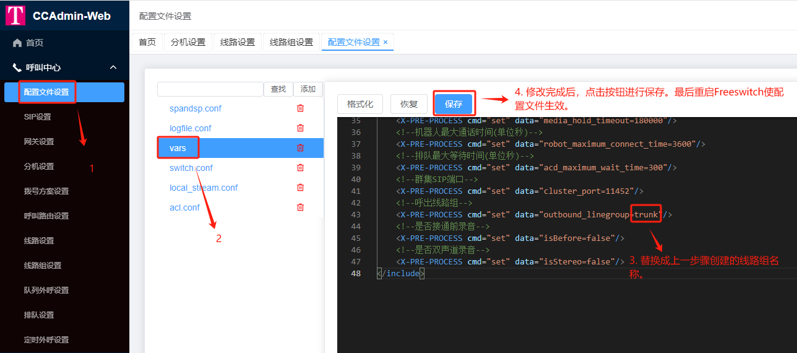The image size is (797, 353).
Task: Click the 恢复 button
Action: click(409, 104)
